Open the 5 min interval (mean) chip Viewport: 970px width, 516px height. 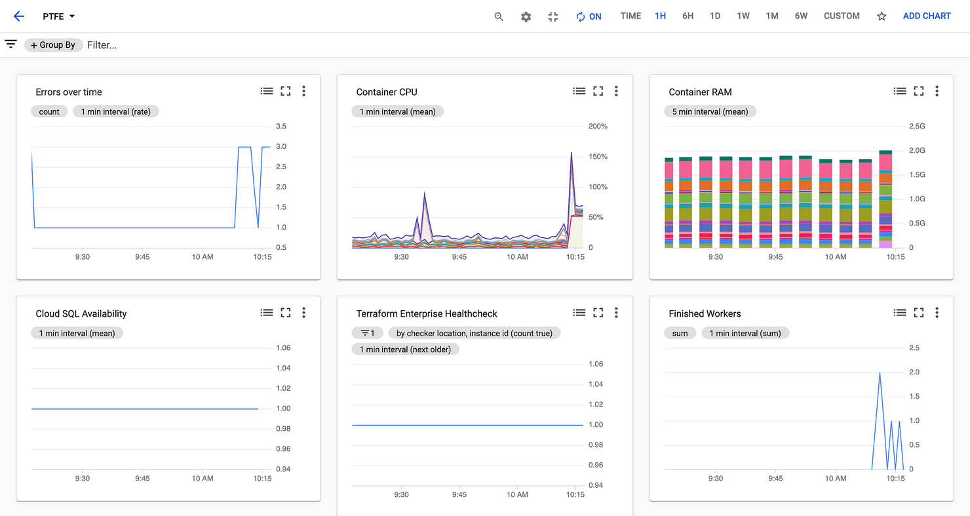[x=710, y=111]
